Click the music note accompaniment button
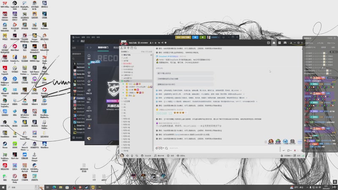Screen dimensions: 338x190 (159, 155)
